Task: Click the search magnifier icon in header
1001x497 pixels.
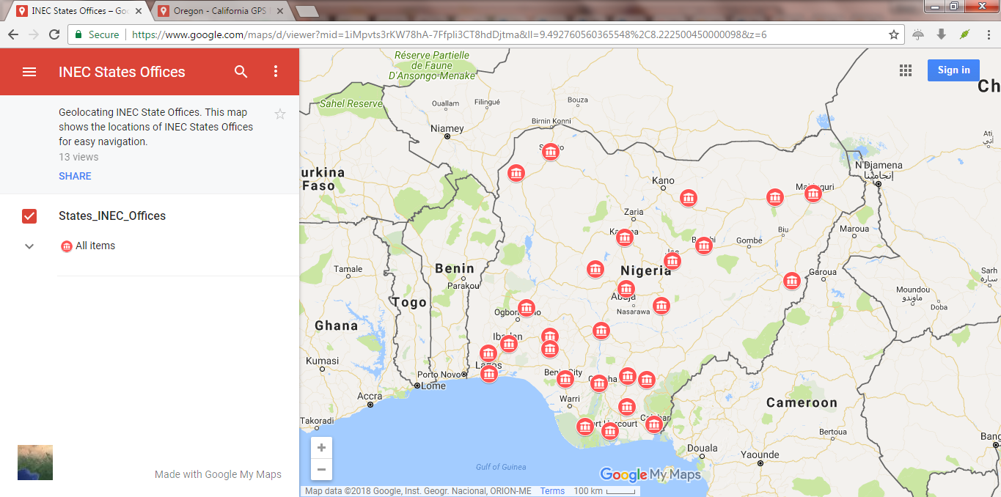Action: pyautogui.click(x=241, y=72)
